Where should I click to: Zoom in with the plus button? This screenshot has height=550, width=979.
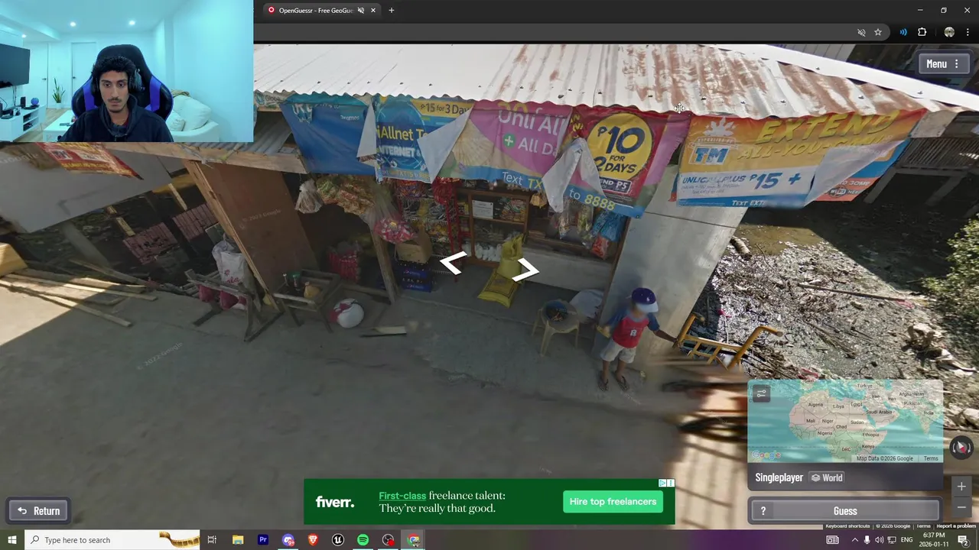click(x=961, y=487)
